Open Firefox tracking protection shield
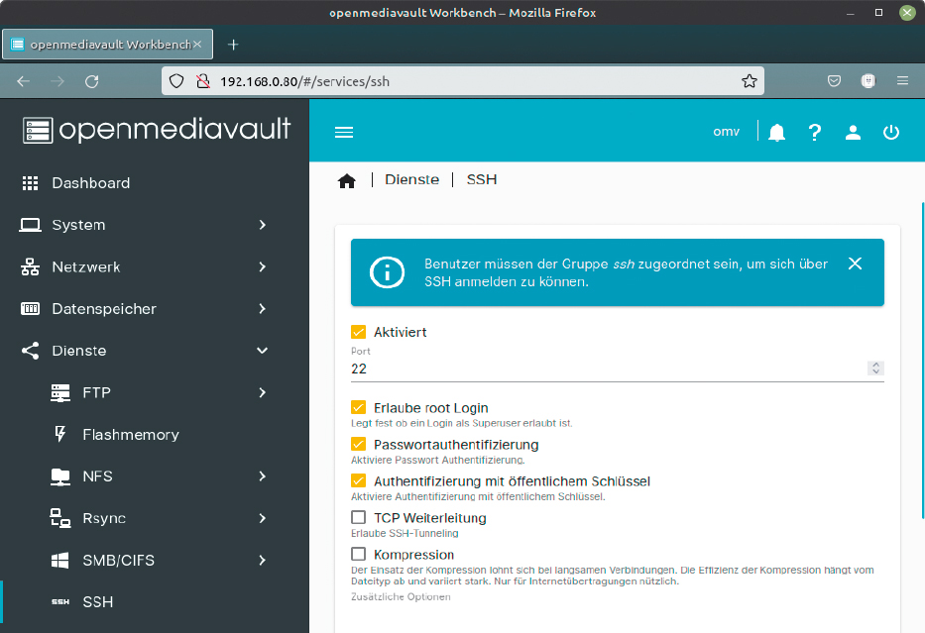 (175, 81)
